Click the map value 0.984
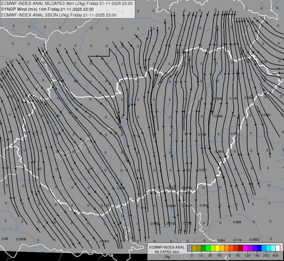 tap(221, 240)
